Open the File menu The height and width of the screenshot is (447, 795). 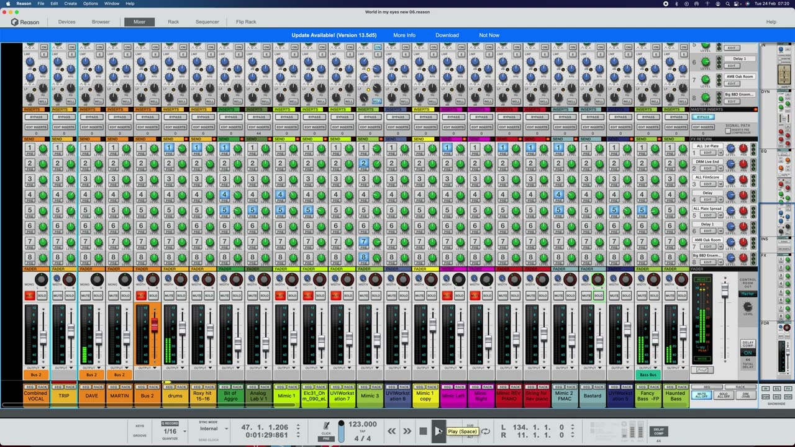pyautogui.click(x=40, y=4)
